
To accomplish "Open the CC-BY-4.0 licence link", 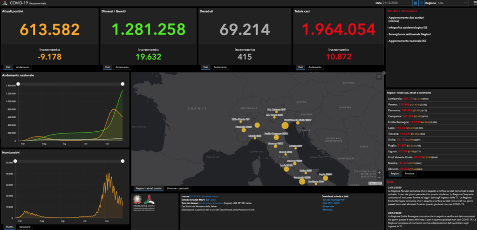I will tap(195, 196).
